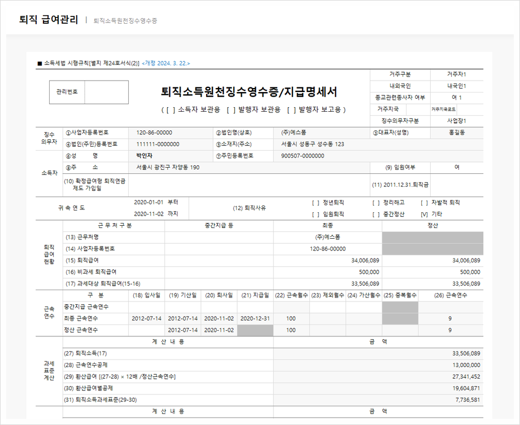Screen dimensions: 520x425
Task: Tick the 중간정산 reason checkbox
Action: 375,214
